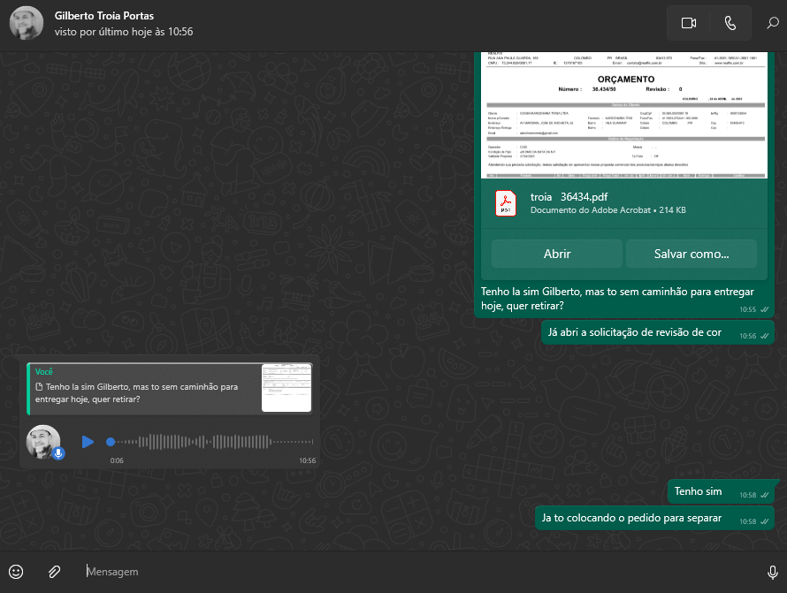Seek within the voice message waveform

212,441
